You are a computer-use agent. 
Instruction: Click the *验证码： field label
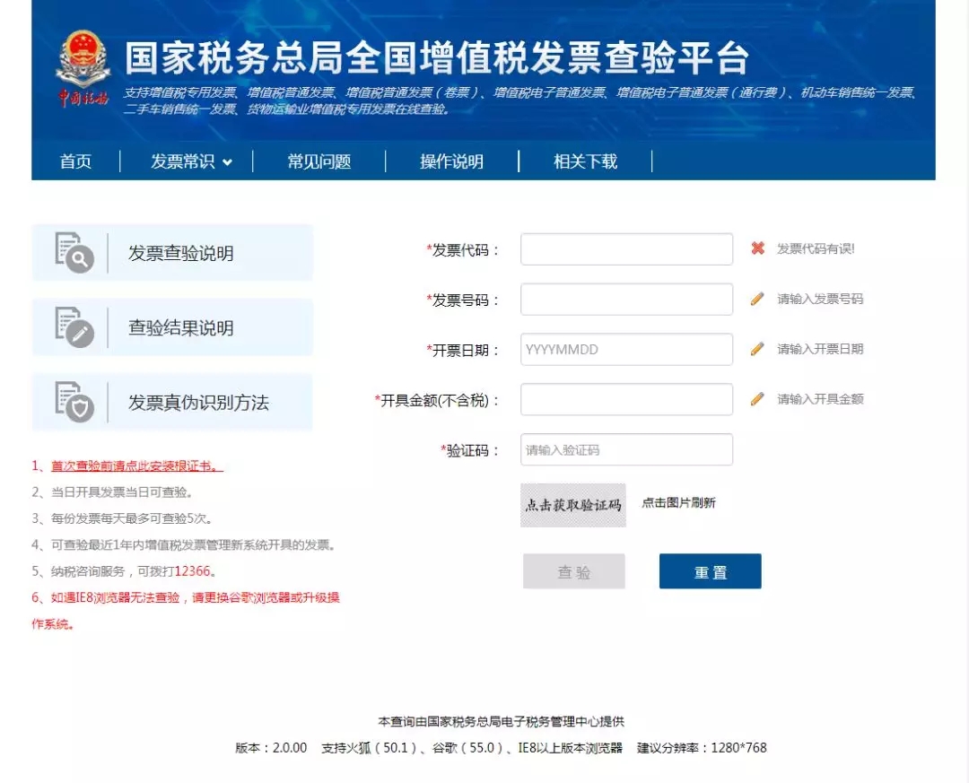coord(469,450)
